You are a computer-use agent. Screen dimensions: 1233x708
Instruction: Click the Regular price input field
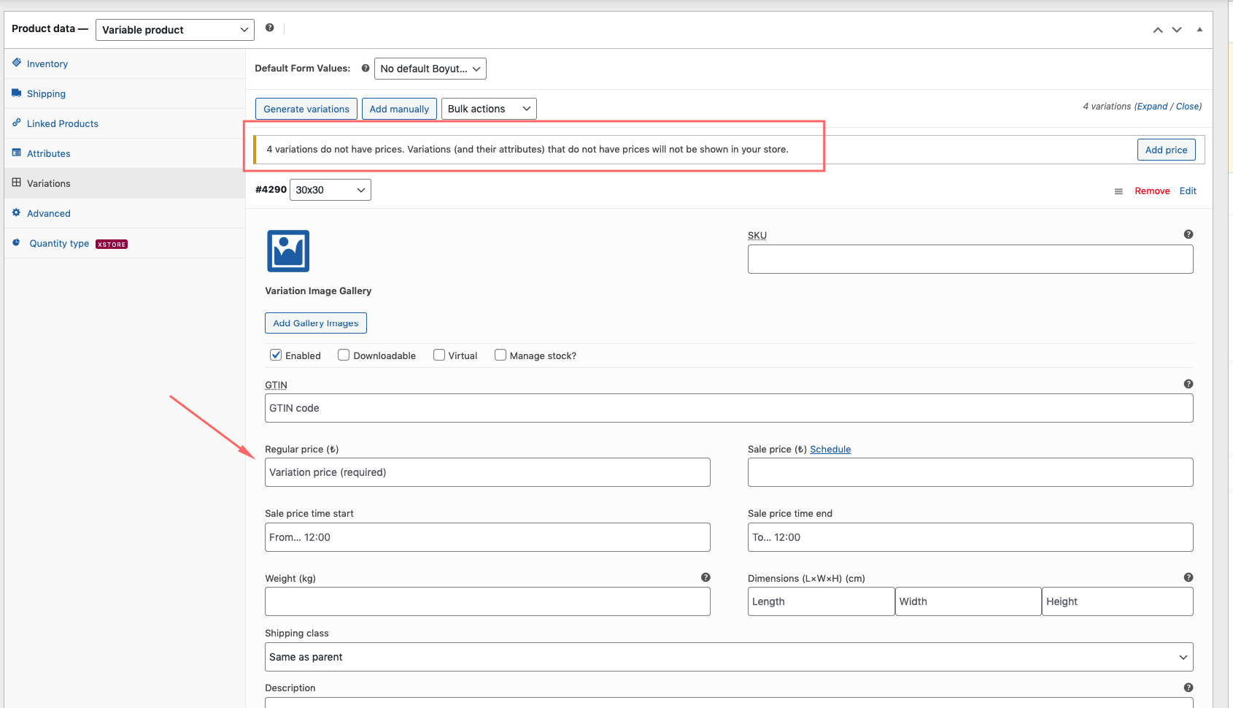tap(487, 472)
